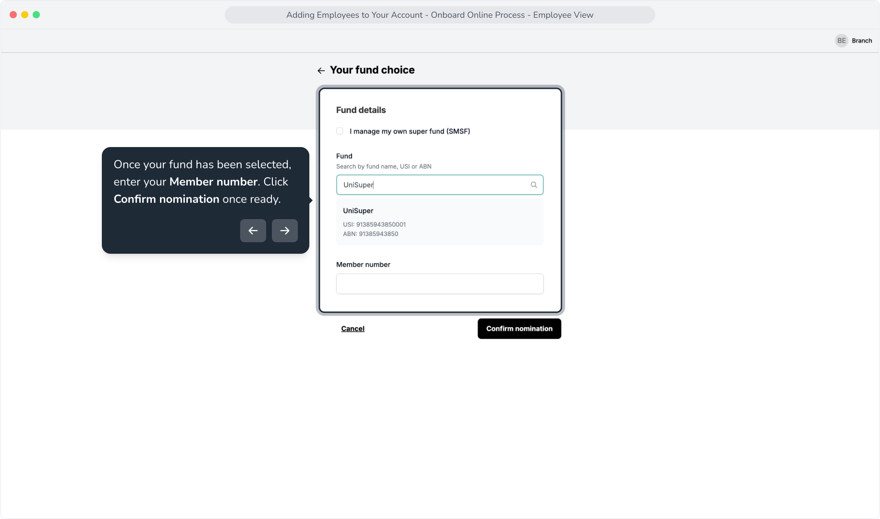Go to previous tooltip step arrow
The height and width of the screenshot is (519, 880).
click(x=253, y=231)
